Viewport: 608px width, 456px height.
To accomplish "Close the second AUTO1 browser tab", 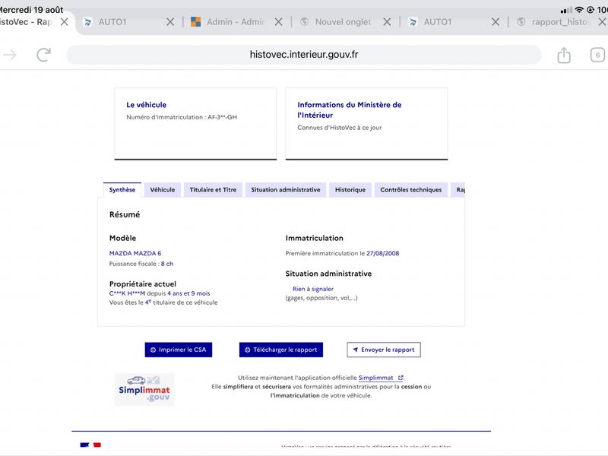I will [x=496, y=22].
